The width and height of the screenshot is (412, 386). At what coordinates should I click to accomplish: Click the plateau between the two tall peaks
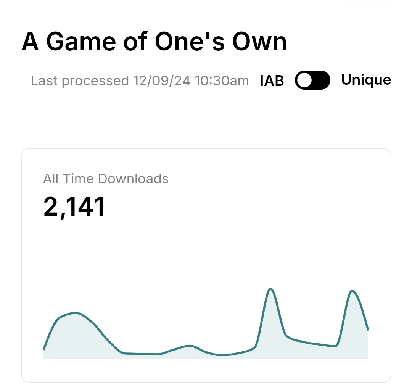point(313,343)
